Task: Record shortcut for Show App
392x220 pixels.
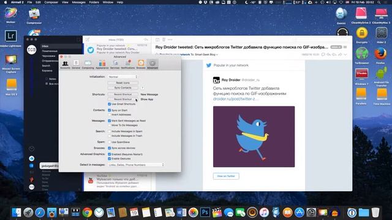Action: [x=123, y=99]
